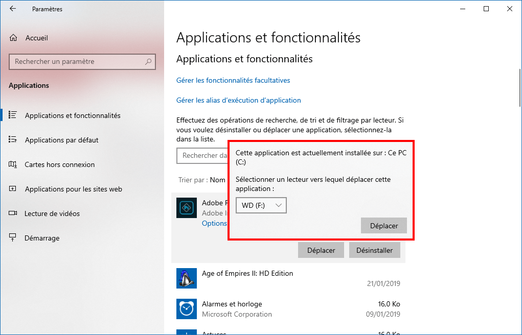Select Cartes hors connexion

60,164
